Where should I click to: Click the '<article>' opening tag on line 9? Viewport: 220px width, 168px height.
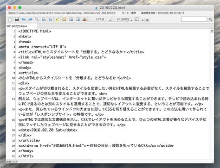(x=28, y=73)
